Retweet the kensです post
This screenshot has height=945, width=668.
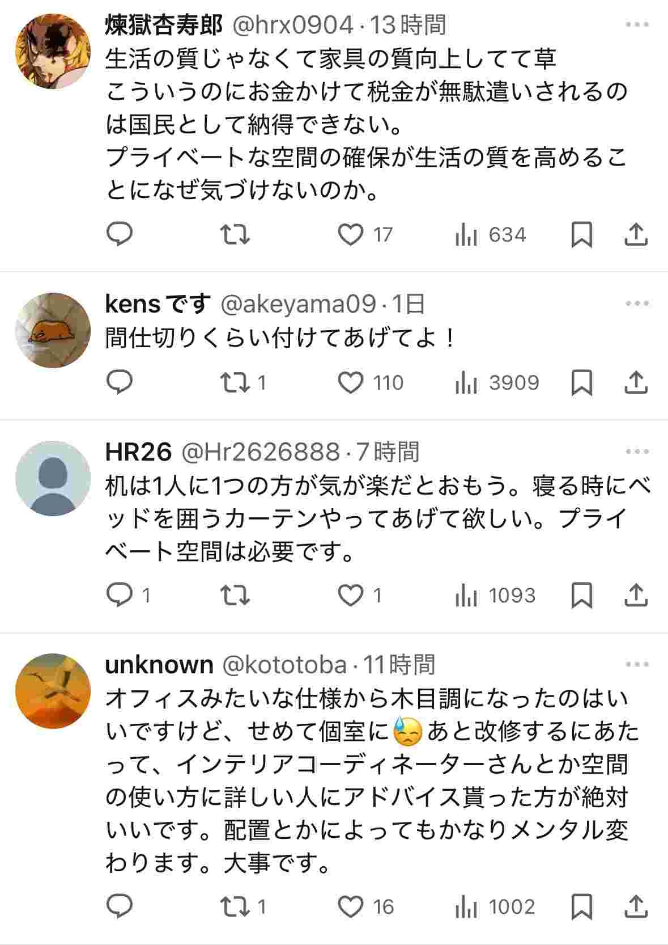tap(235, 383)
